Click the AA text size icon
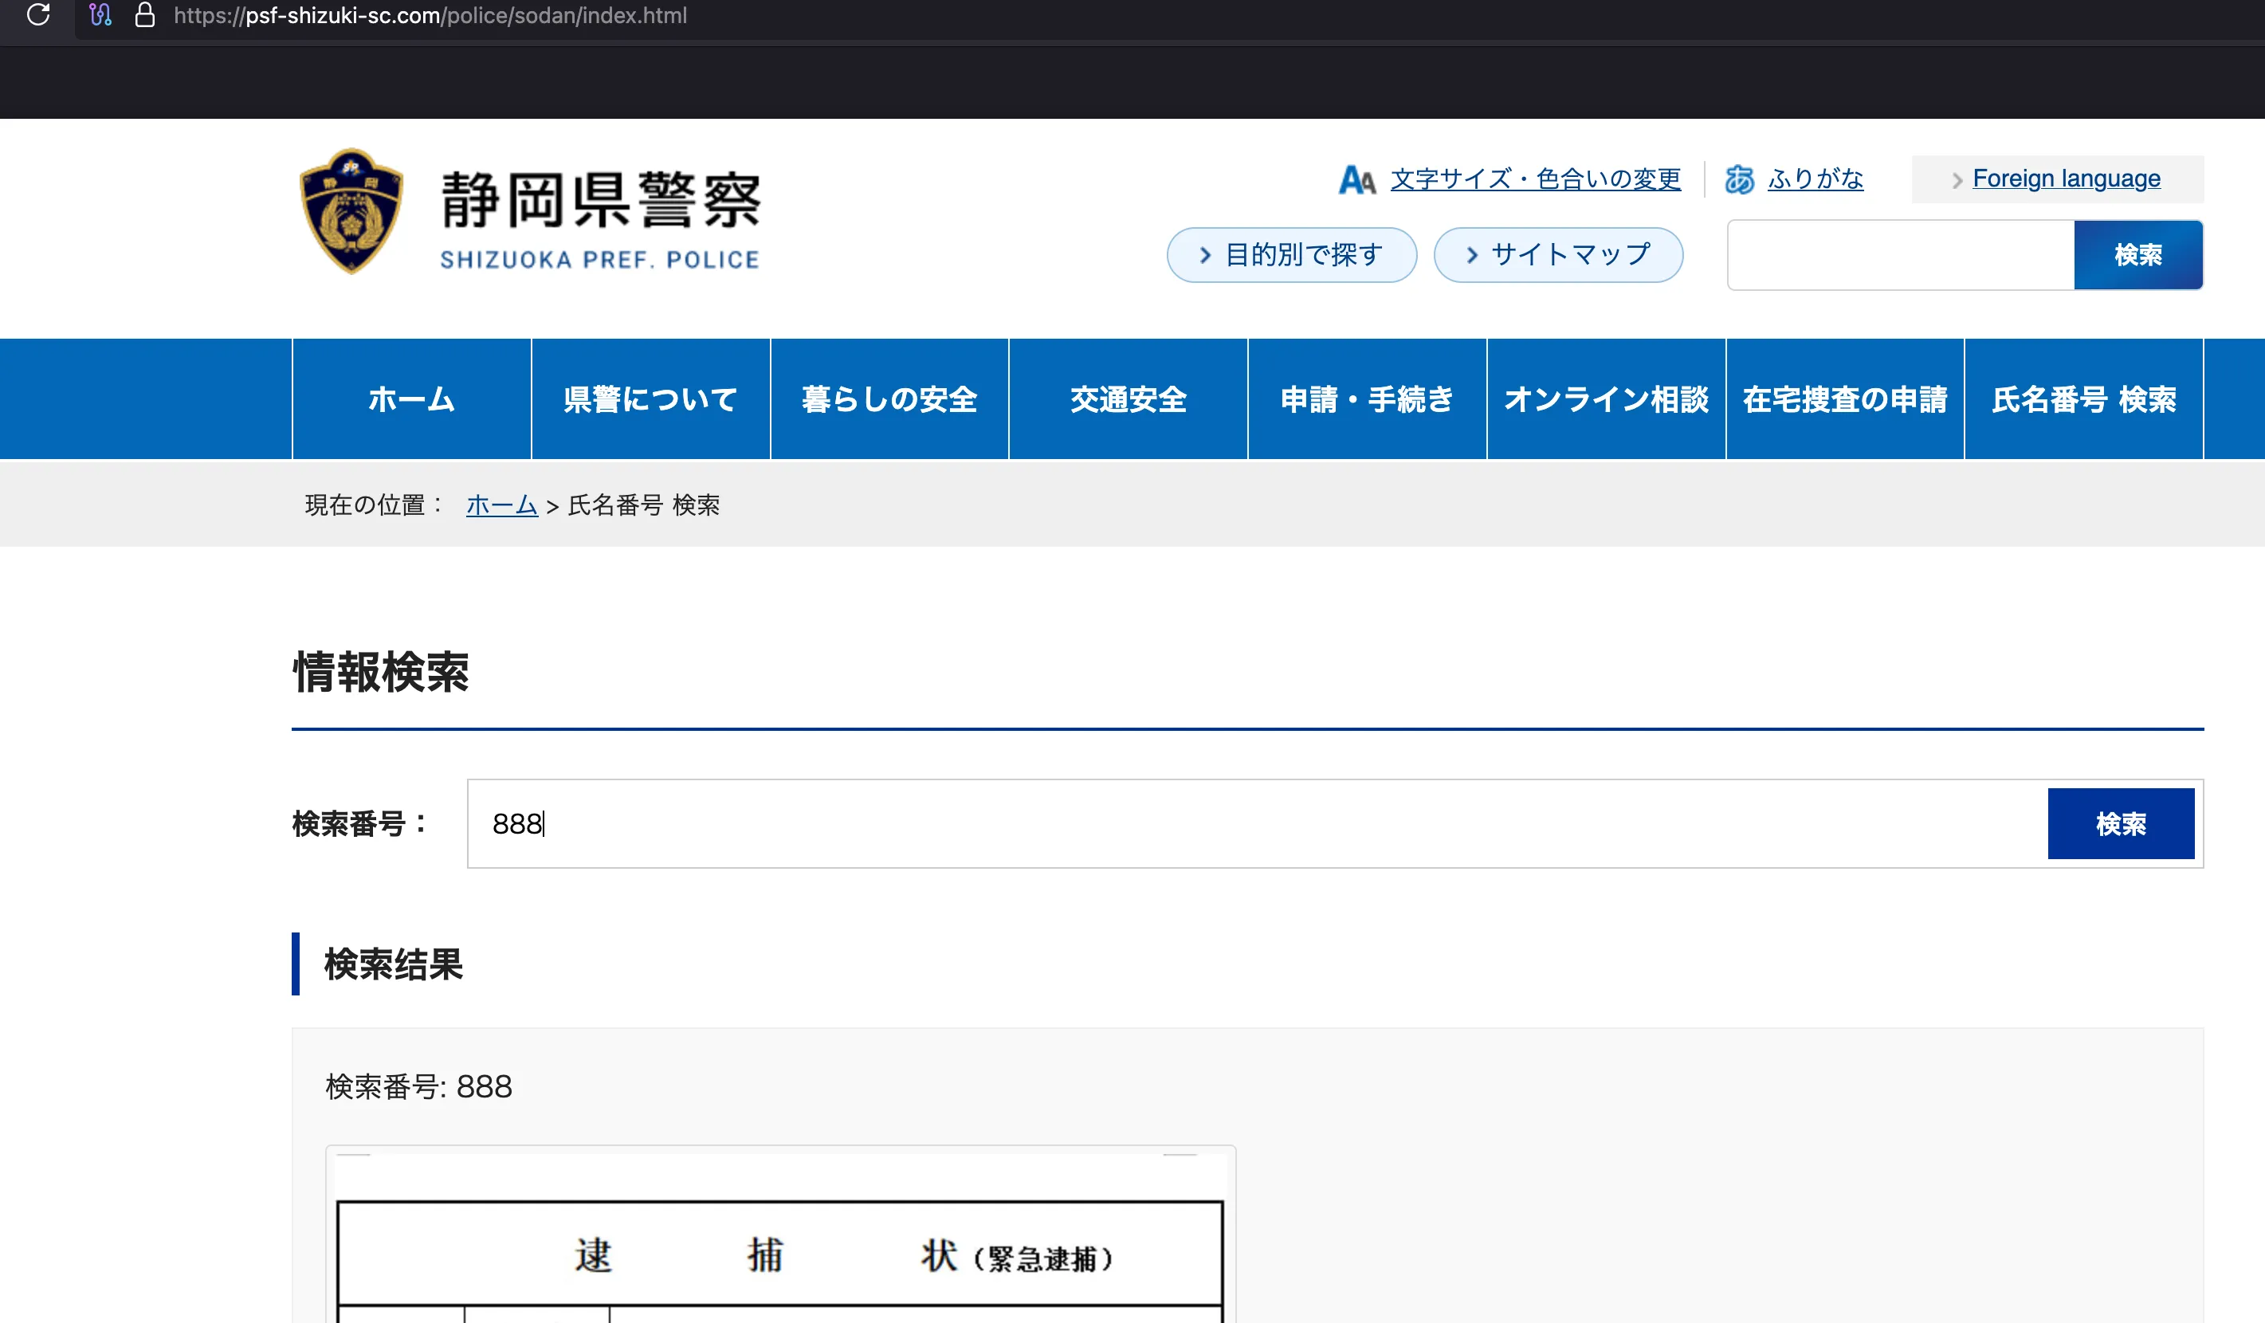2265x1323 pixels. pyautogui.click(x=1357, y=180)
